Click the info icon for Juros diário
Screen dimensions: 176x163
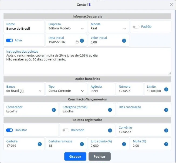tap(124, 144)
